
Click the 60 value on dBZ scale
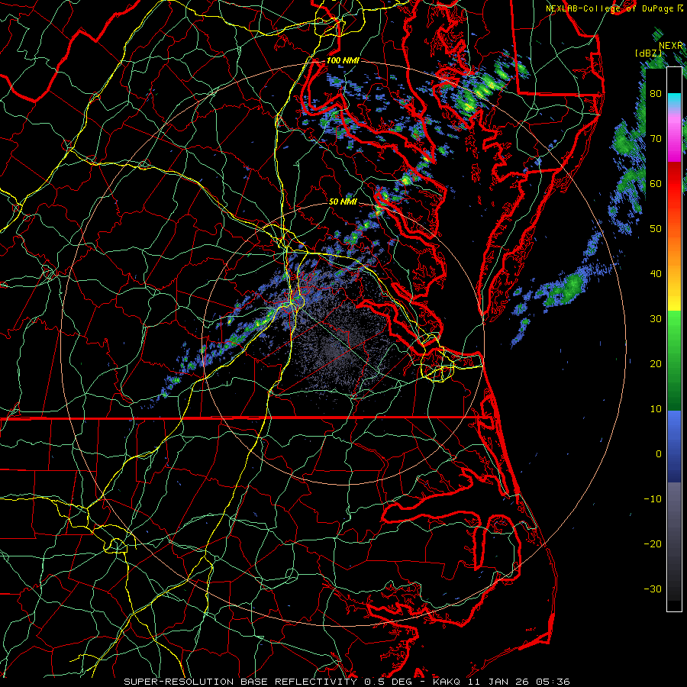click(656, 183)
